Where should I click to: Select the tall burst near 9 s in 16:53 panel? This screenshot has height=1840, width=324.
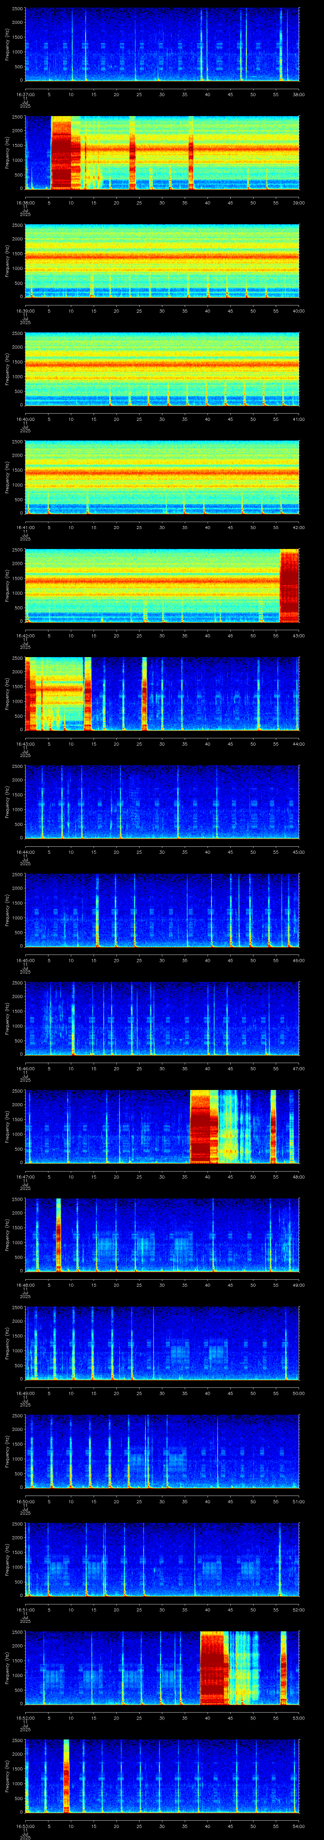66,1776
